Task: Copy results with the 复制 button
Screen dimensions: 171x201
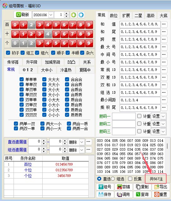Action: click(x=142, y=187)
